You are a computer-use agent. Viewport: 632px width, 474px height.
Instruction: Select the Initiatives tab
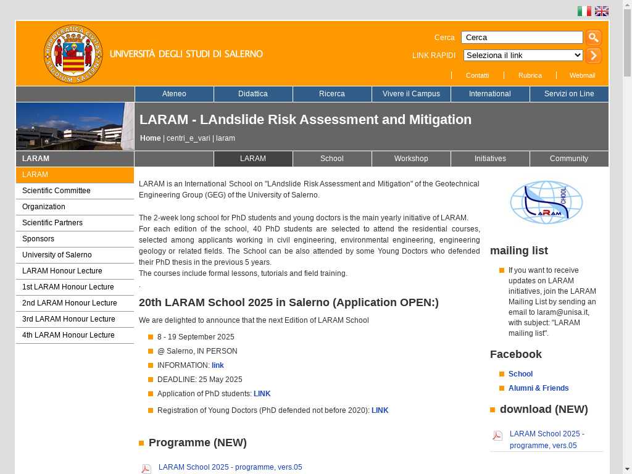(x=489, y=159)
